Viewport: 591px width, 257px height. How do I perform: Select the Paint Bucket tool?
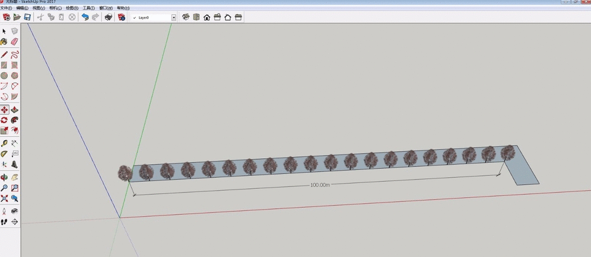pos(4,42)
